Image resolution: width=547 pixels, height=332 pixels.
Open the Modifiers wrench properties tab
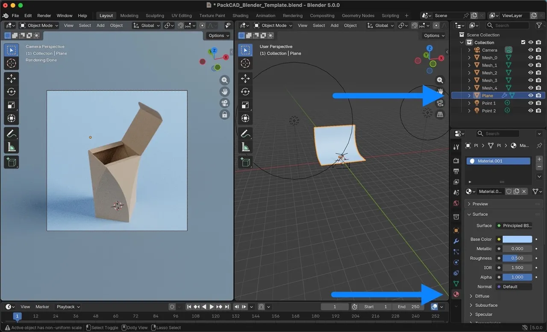coord(456,241)
